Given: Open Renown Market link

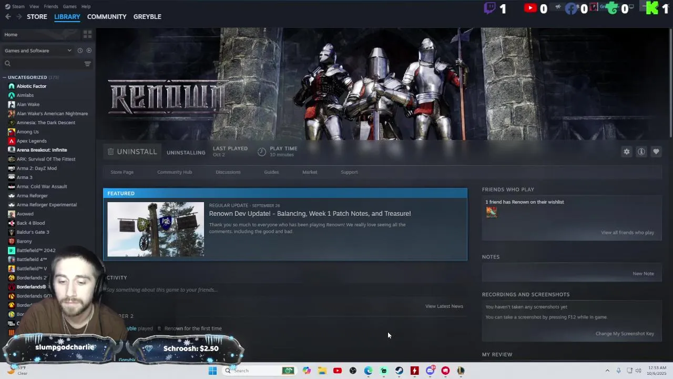Looking at the screenshot, I should pos(310,172).
